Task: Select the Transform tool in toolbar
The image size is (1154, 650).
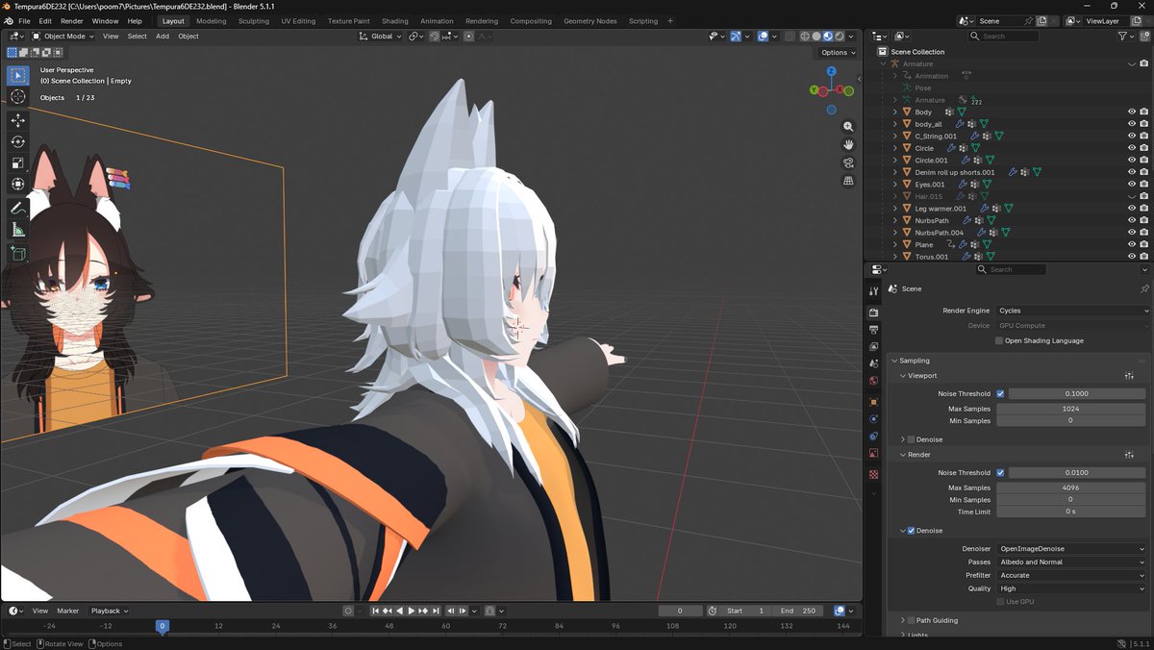Action: click(x=17, y=184)
